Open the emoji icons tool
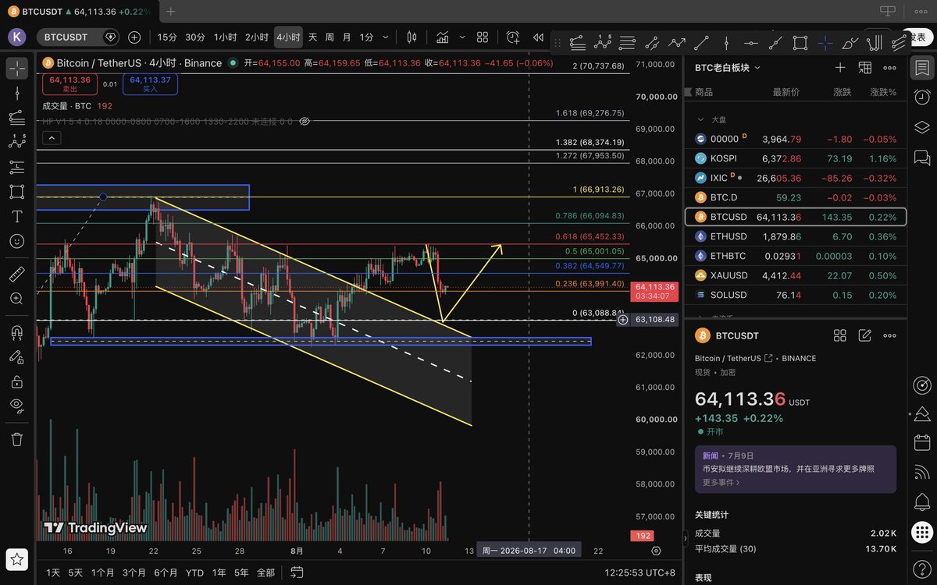 [x=17, y=241]
